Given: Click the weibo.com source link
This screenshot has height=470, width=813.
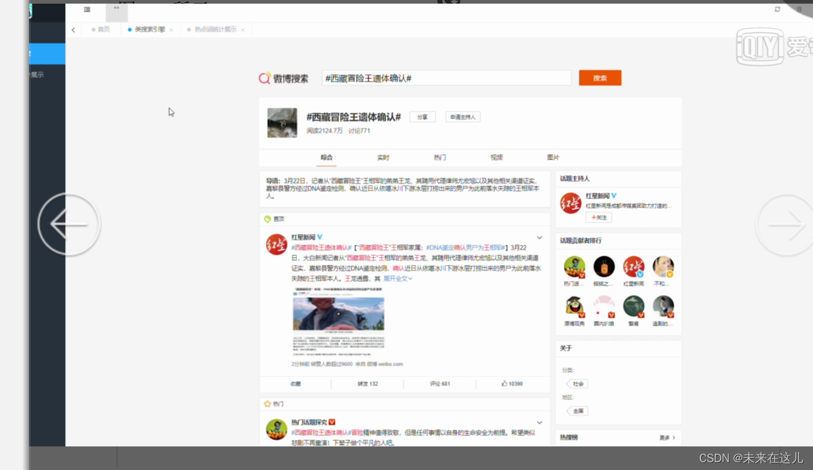Looking at the screenshot, I should pyautogui.click(x=391, y=364).
